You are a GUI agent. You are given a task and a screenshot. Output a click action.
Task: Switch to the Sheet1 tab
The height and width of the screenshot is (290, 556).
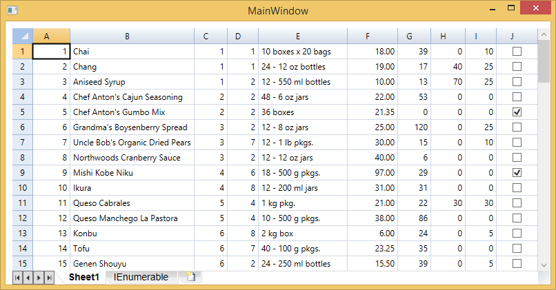pos(83,277)
